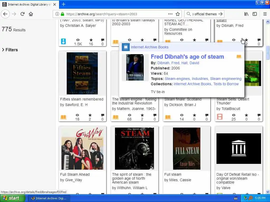Select Internet Archive taskbar button
The width and height of the screenshot is (270, 202).
[49, 198]
